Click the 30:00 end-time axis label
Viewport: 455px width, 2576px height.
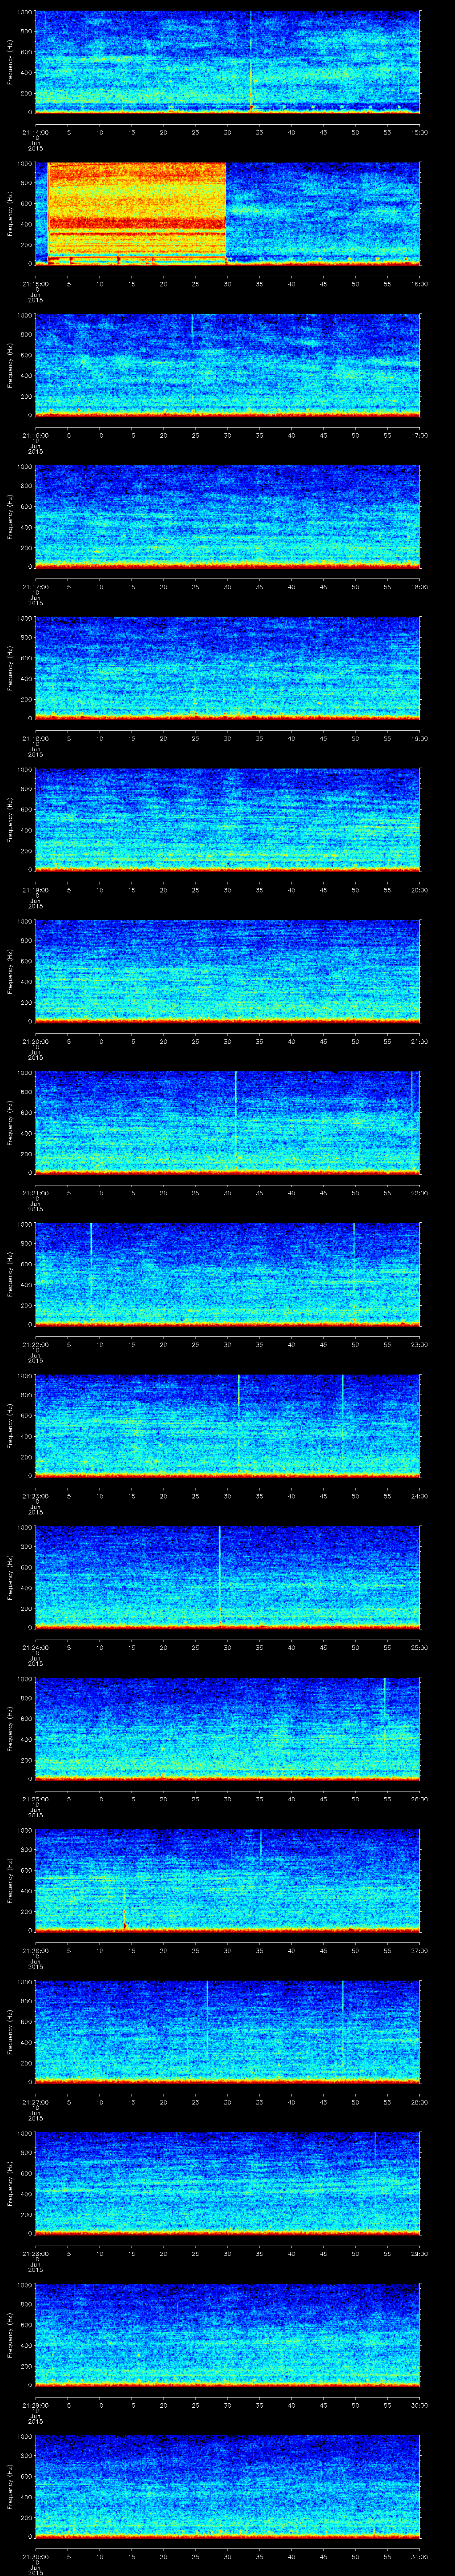coord(420,2405)
